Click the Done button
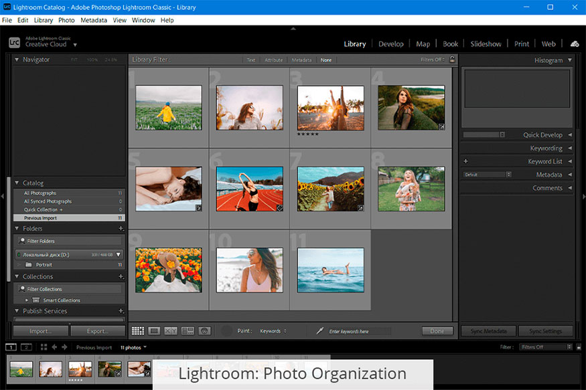 tap(437, 331)
